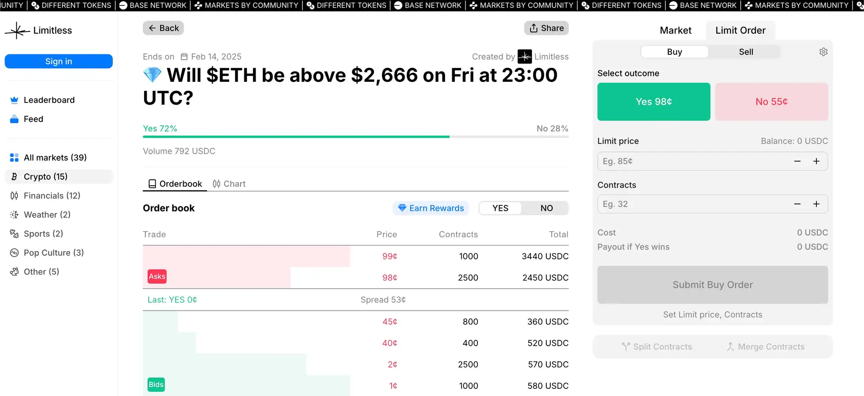
Task: Increase contracts with plus button
Action: point(816,204)
